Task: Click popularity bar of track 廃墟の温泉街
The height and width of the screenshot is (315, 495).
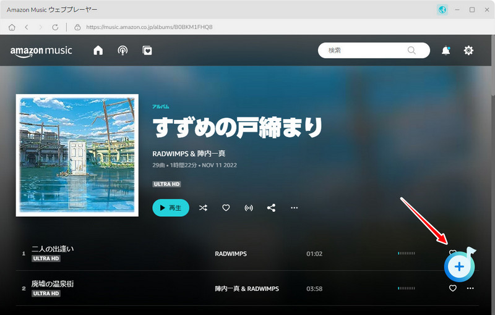Action: [407, 288]
